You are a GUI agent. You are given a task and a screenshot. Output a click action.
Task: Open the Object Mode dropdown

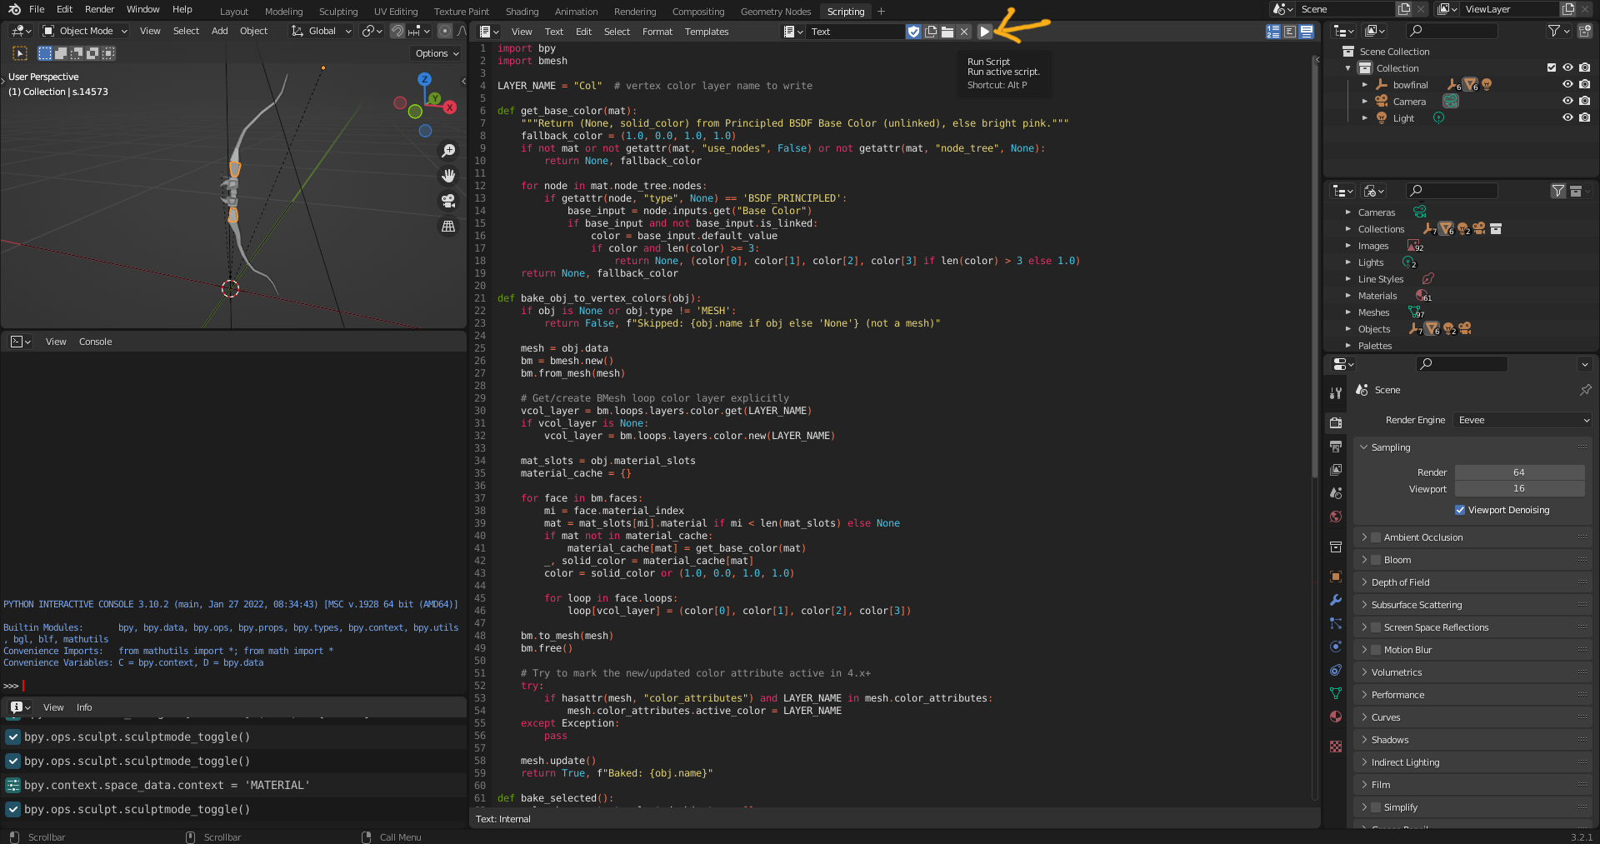point(86,32)
